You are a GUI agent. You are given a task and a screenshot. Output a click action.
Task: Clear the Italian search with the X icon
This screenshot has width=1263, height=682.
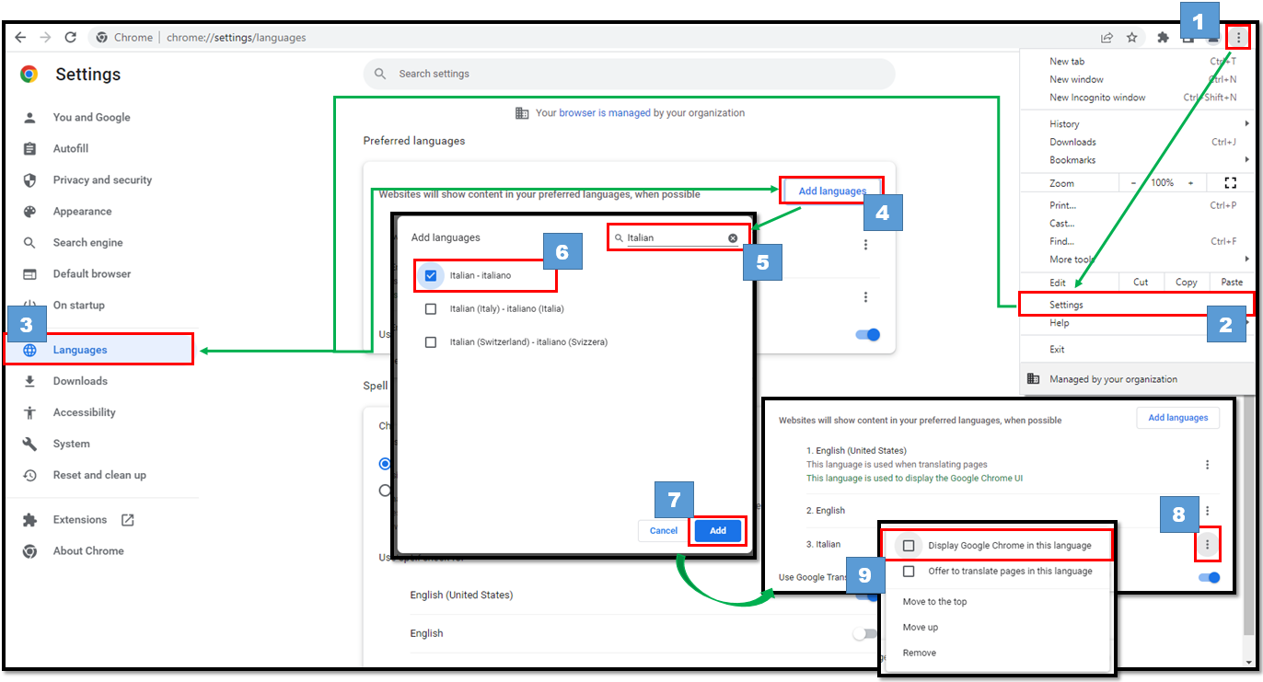click(x=732, y=237)
